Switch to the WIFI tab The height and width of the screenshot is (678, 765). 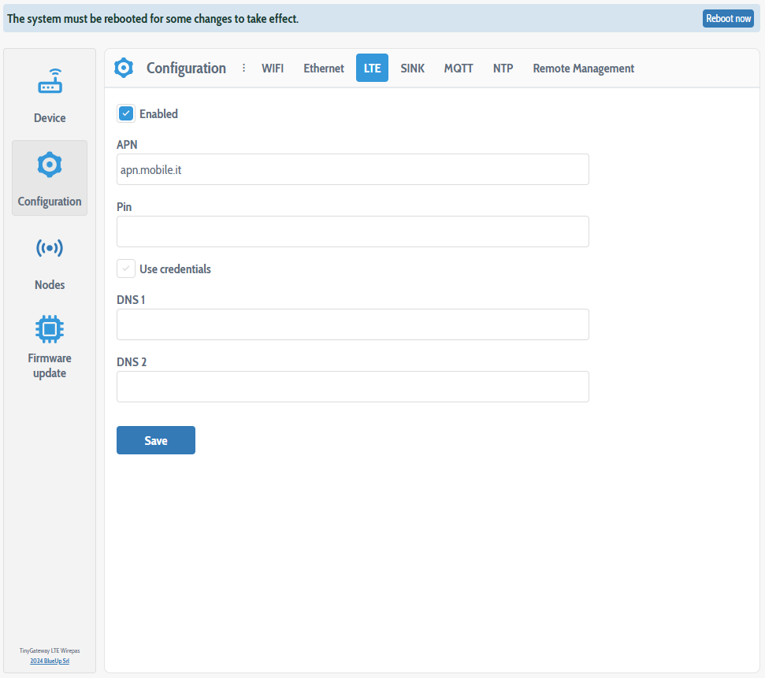pos(273,69)
